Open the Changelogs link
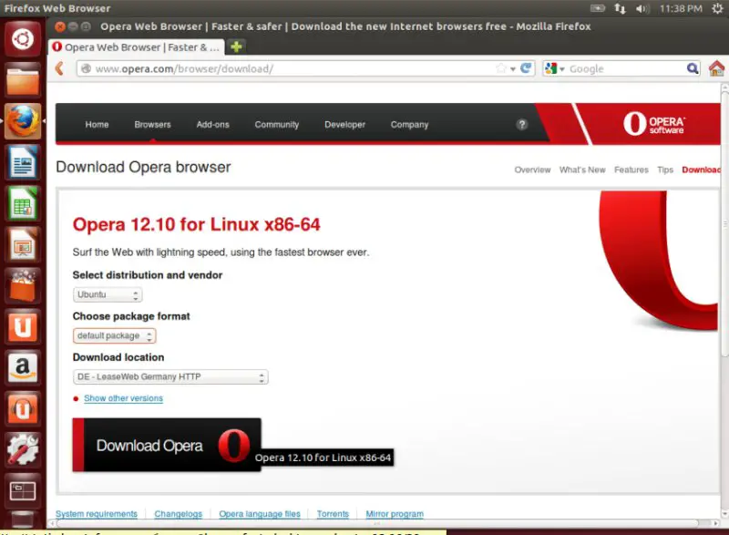The image size is (729, 535). pyautogui.click(x=178, y=514)
